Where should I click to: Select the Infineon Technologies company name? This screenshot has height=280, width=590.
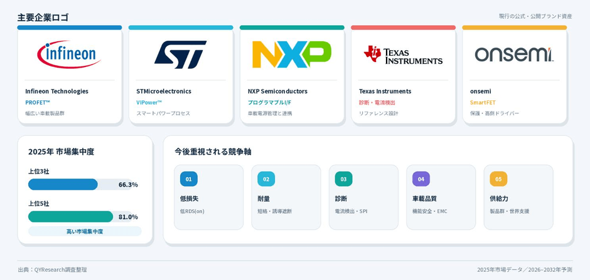click(57, 91)
